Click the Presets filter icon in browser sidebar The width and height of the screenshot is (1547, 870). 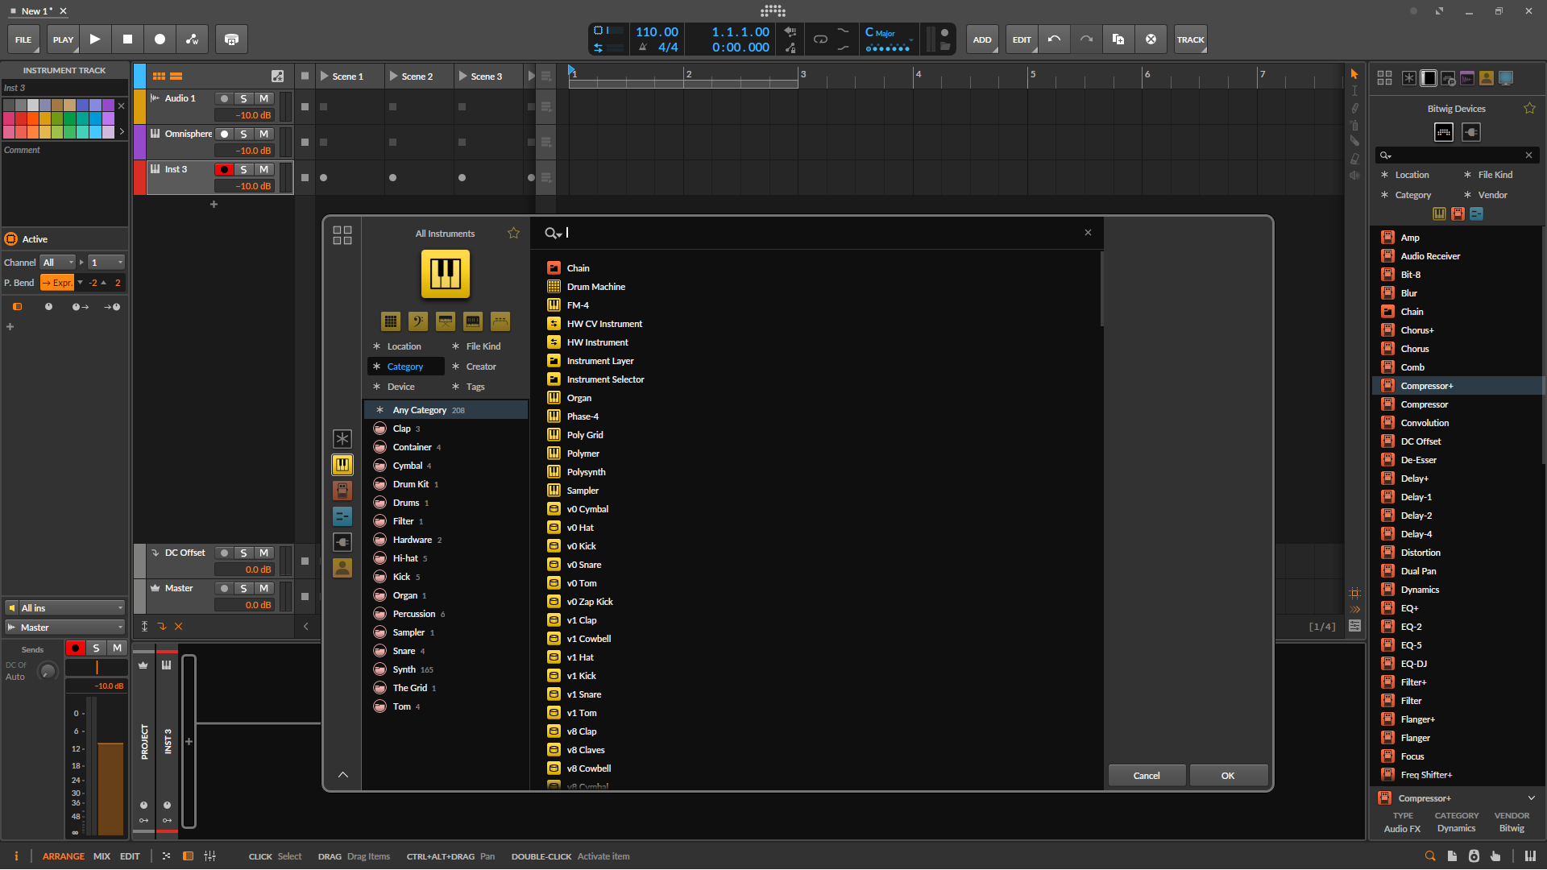click(342, 516)
